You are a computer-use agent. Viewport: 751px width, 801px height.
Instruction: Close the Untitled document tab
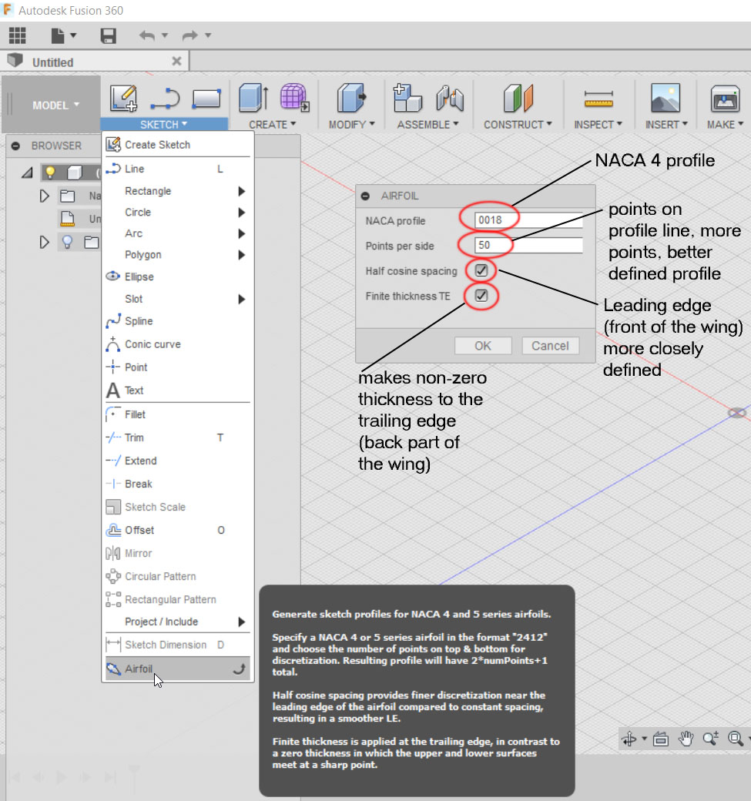176,62
